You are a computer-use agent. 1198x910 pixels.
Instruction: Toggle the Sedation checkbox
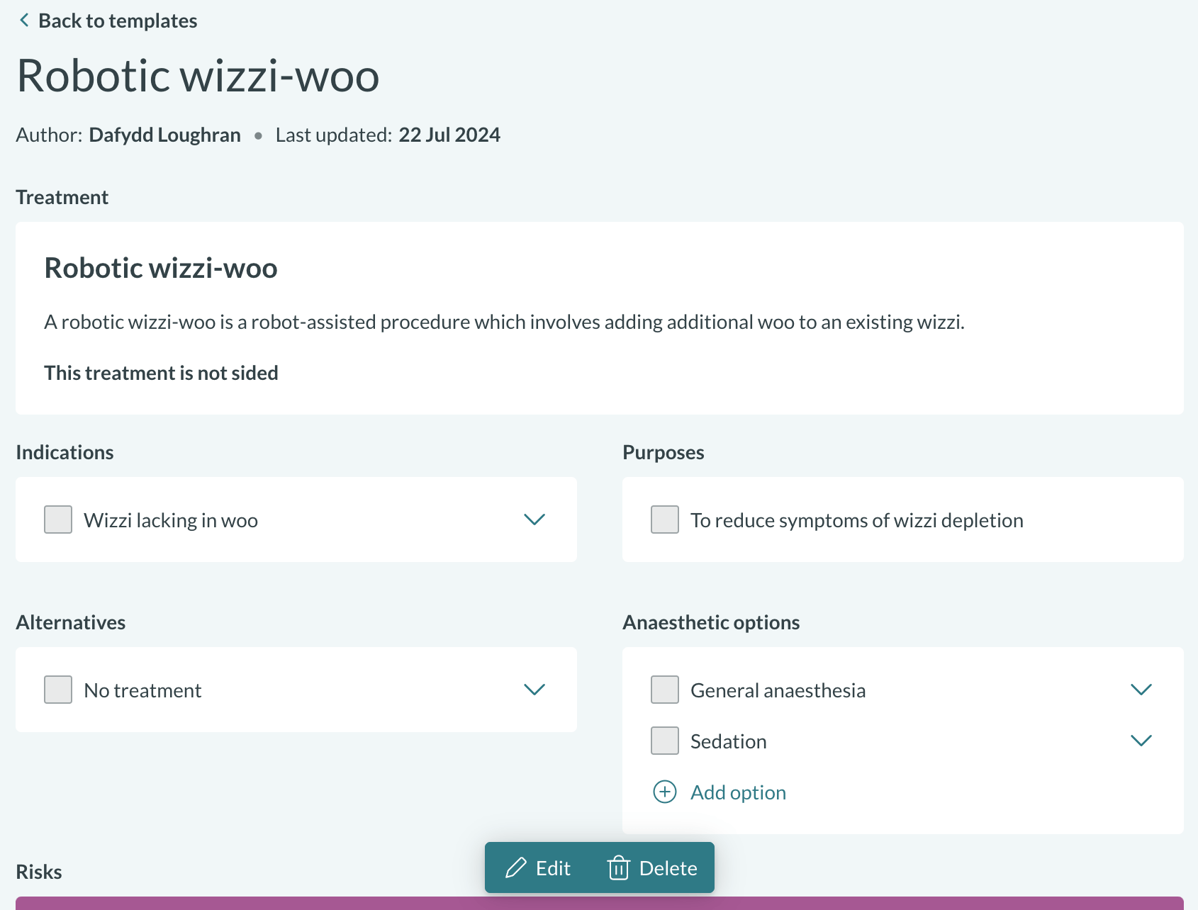click(665, 741)
